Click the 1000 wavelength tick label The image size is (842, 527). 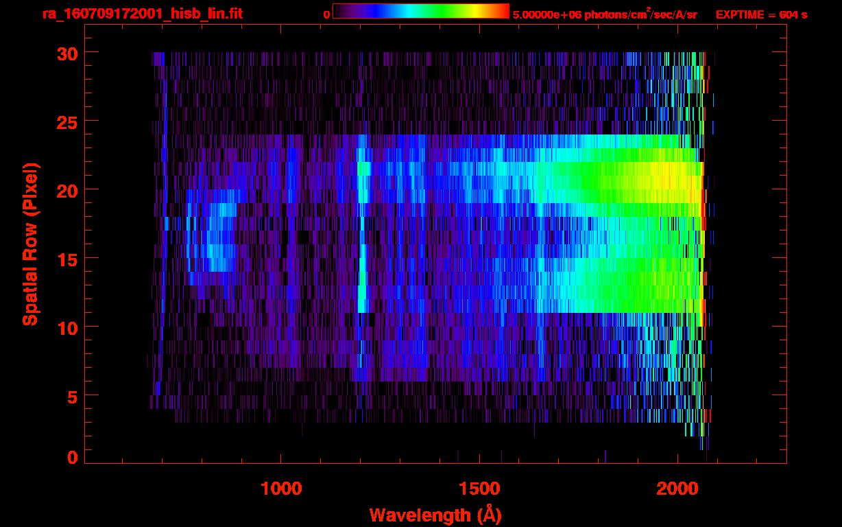281,488
